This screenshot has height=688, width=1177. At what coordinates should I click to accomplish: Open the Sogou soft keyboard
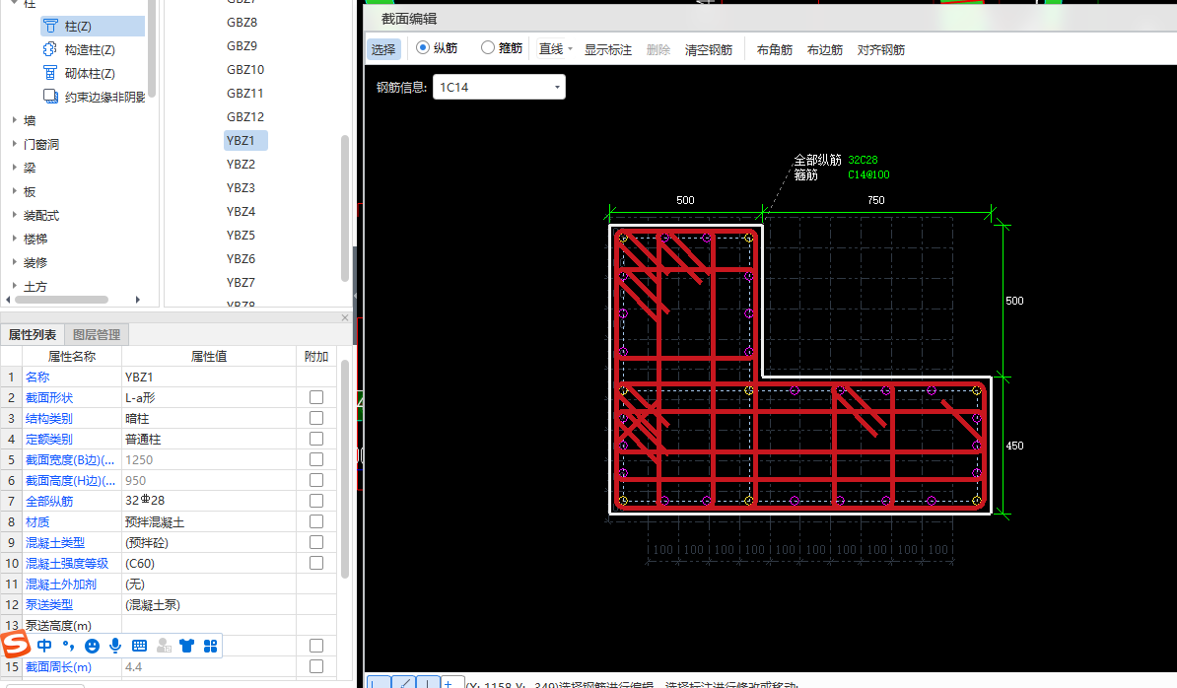click(x=140, y=646)
